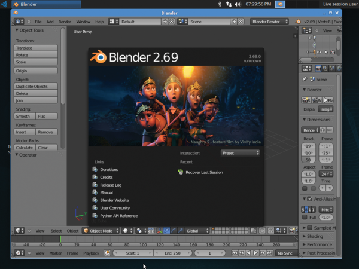Select the Render Layers properties tab

click(325, 68)
